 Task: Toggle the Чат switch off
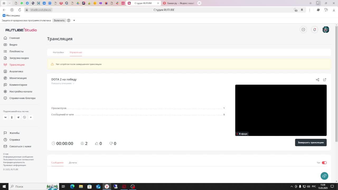(324, 163)
